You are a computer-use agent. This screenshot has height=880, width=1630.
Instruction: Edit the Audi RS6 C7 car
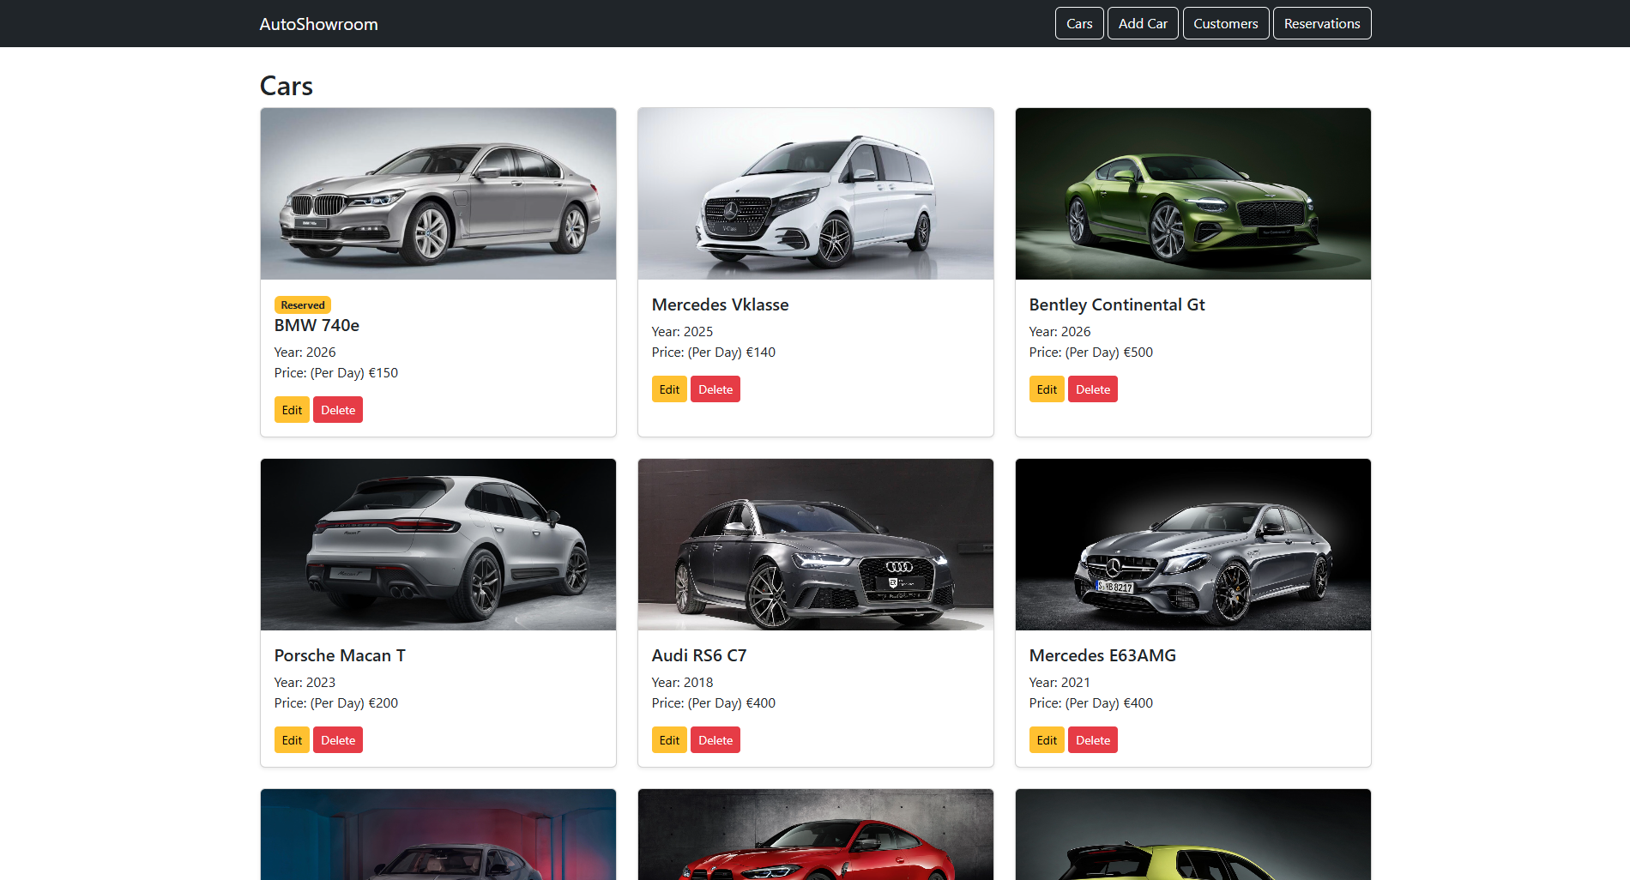(669, 740)
